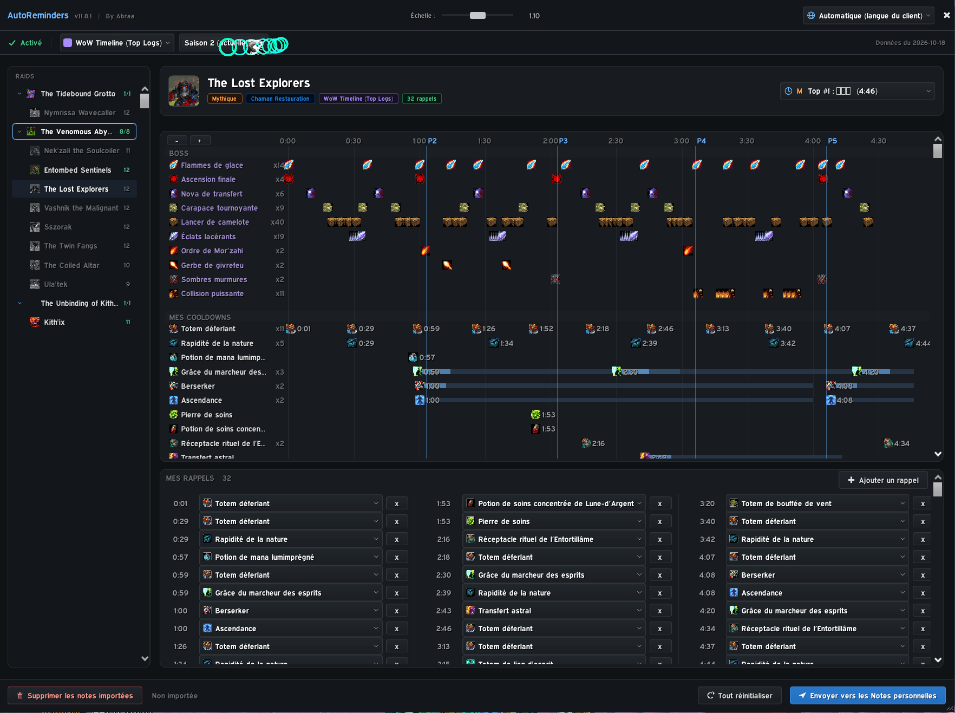Click the Échelle scale slider handle

click(x=477, y=16)
